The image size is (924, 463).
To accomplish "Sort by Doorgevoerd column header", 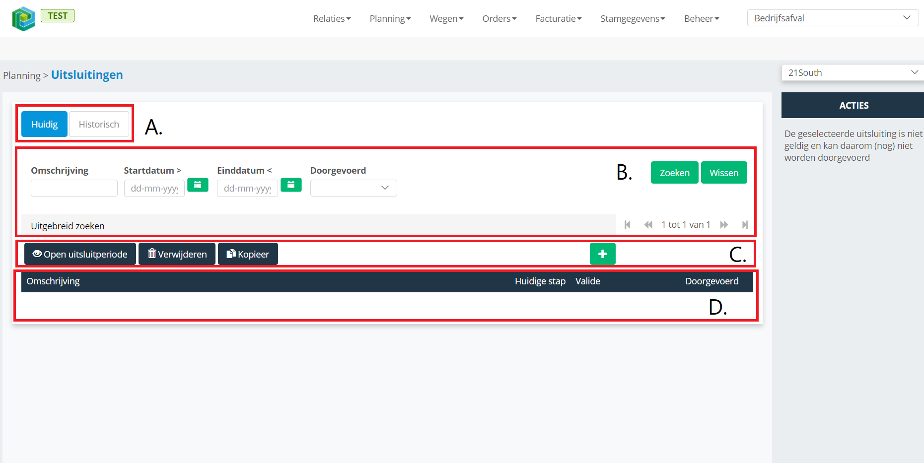I will [x=712, y=281].
